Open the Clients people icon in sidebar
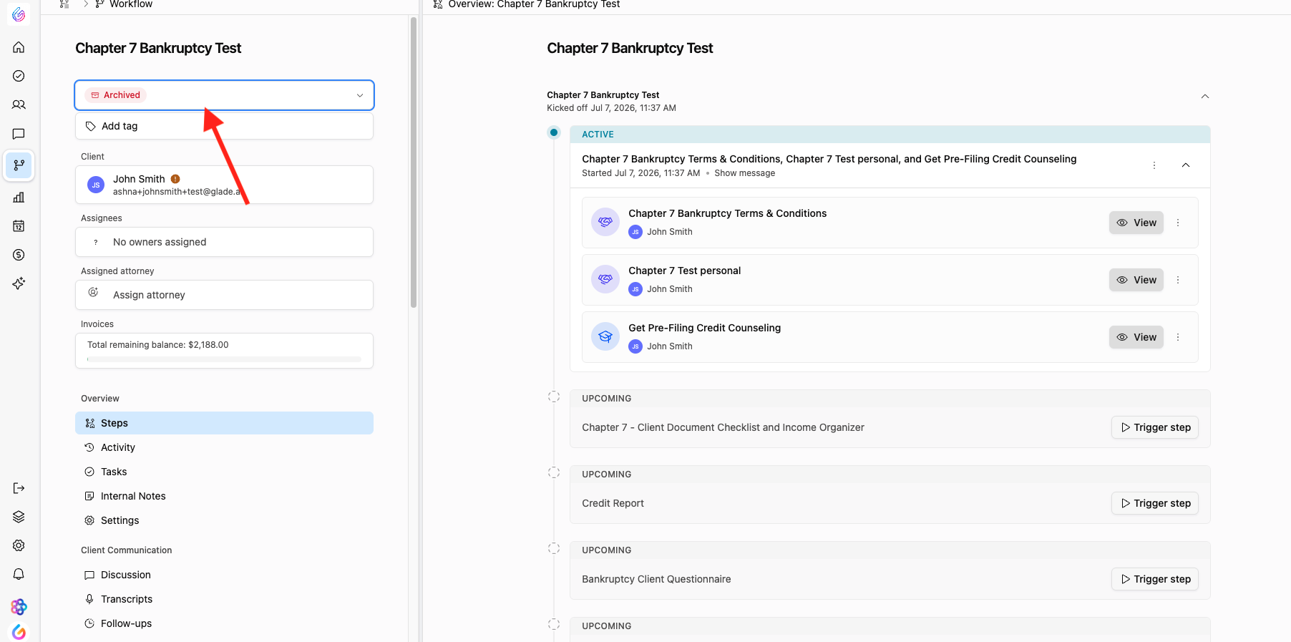Screen dimensions: 1291x642 (x=19, y=104)
